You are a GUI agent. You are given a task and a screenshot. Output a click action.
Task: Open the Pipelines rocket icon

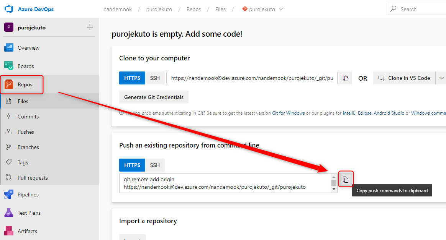click(9, 194)
